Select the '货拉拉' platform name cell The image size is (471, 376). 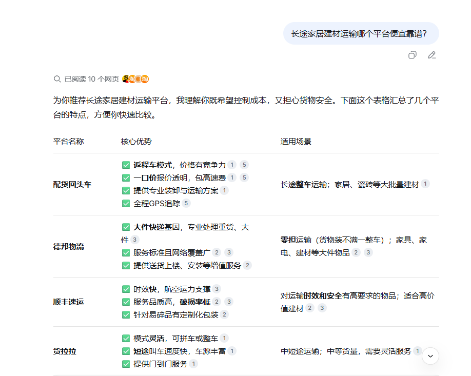point(65,351)
